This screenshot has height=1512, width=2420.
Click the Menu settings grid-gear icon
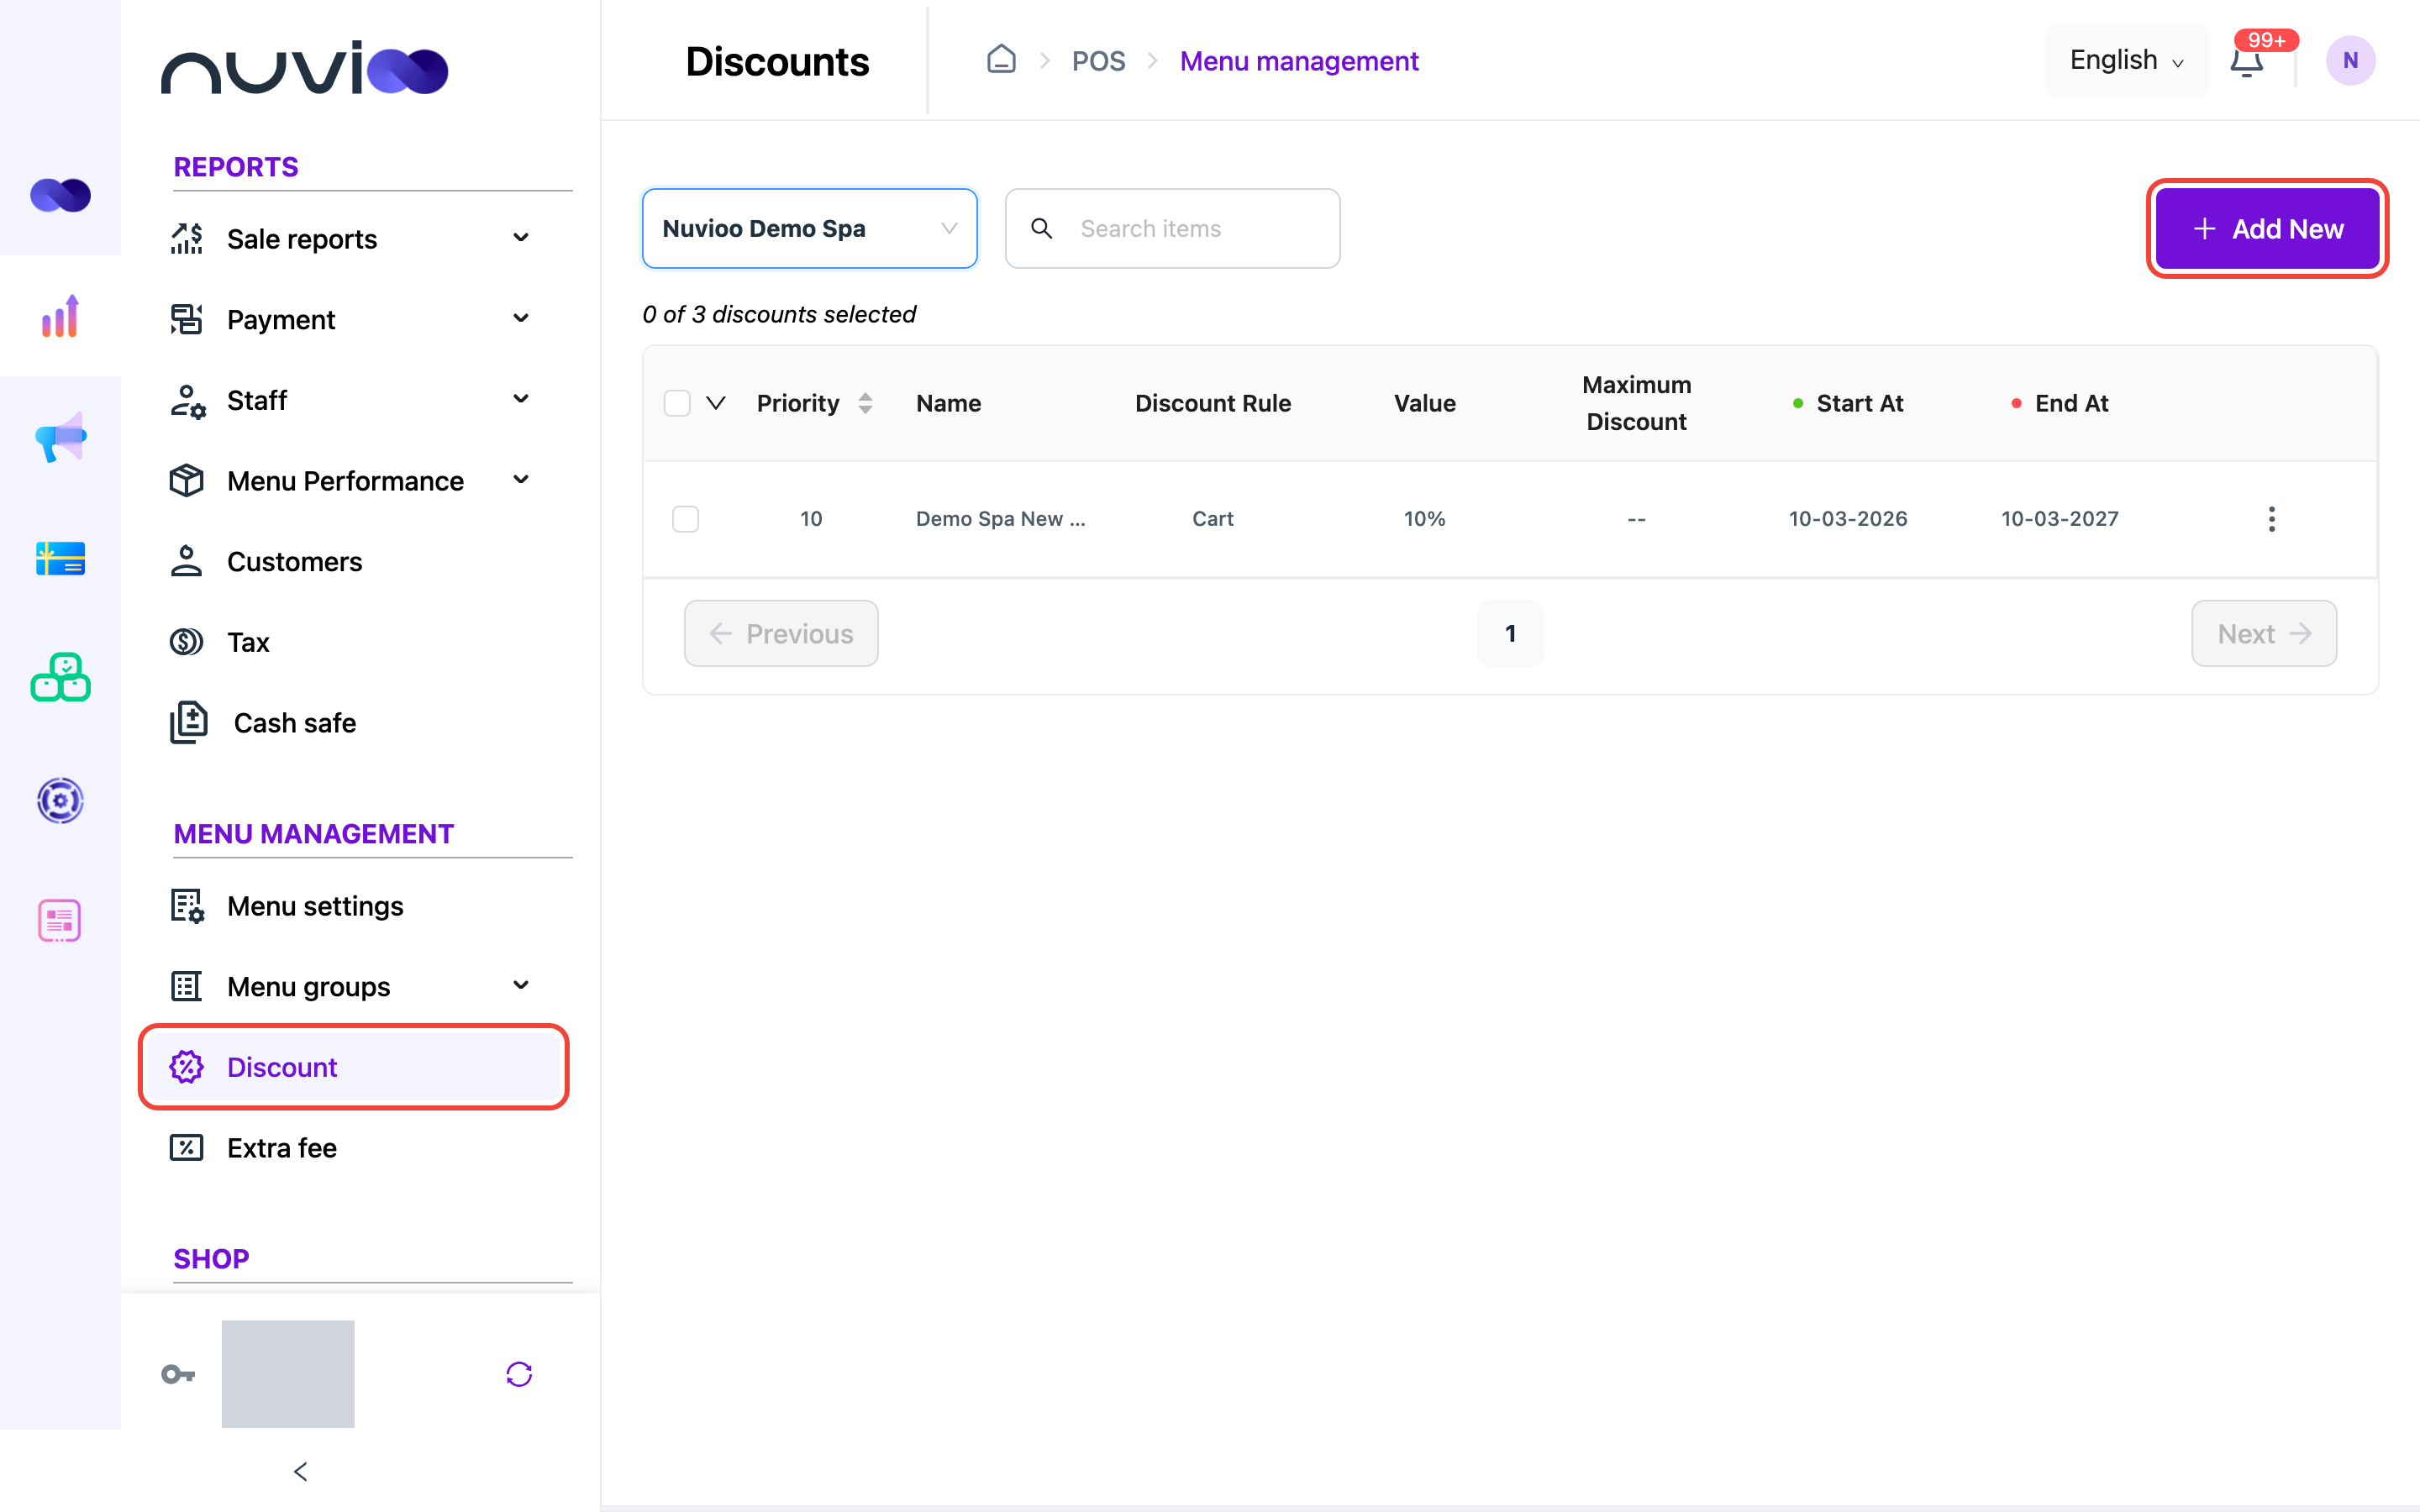click(187, 906)
